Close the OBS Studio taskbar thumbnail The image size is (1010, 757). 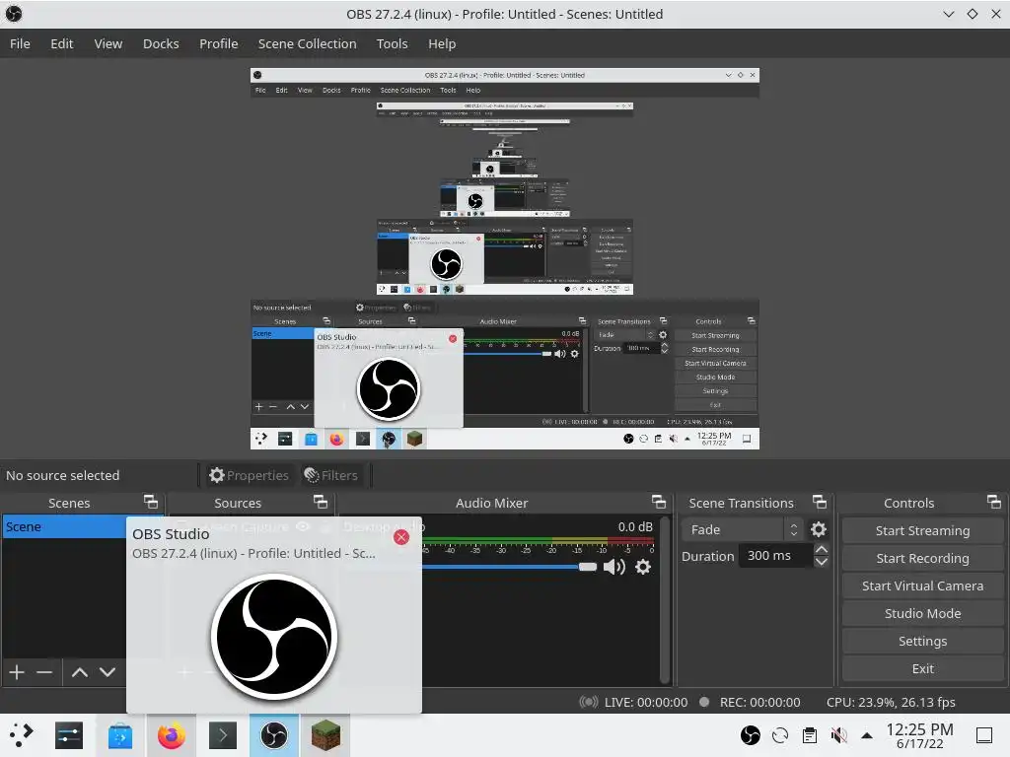pos(401,537)
